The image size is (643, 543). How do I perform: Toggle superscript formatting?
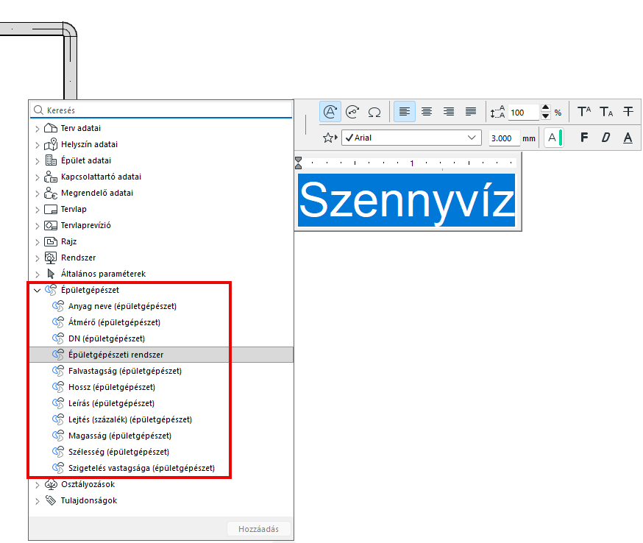(x=584, y=112)
